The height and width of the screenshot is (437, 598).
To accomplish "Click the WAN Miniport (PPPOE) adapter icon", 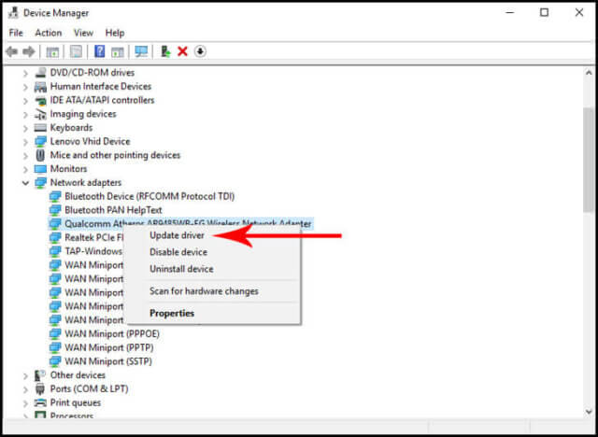I will click(55, 333).
